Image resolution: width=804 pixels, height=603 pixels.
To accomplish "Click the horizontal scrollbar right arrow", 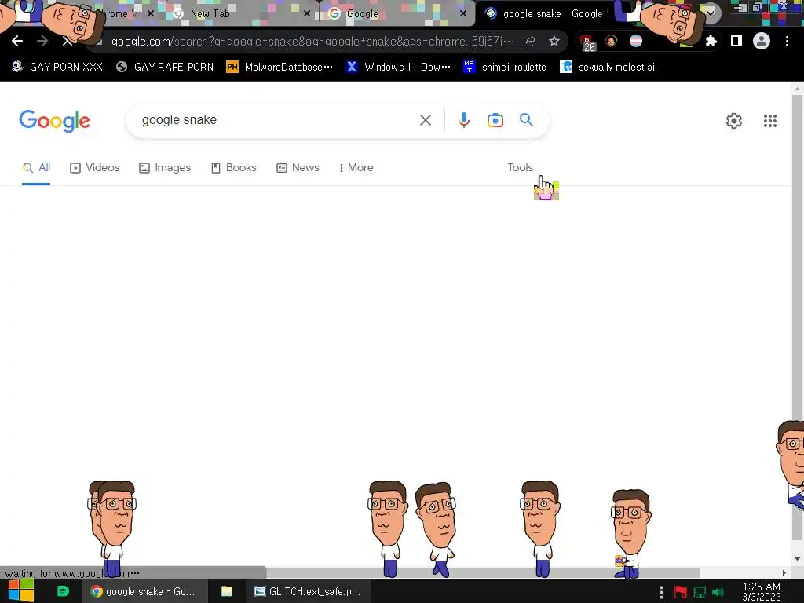I will 784,572.
